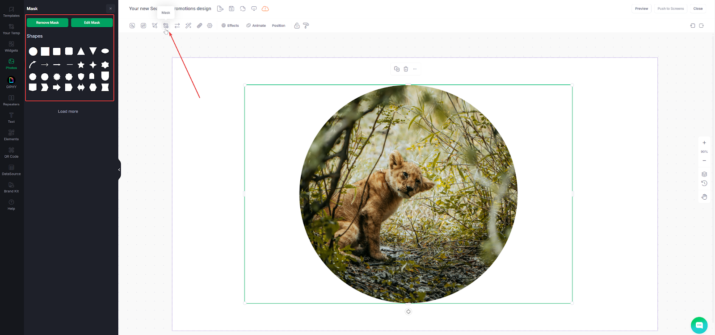Click the paint roller style icon

point(306,25)
